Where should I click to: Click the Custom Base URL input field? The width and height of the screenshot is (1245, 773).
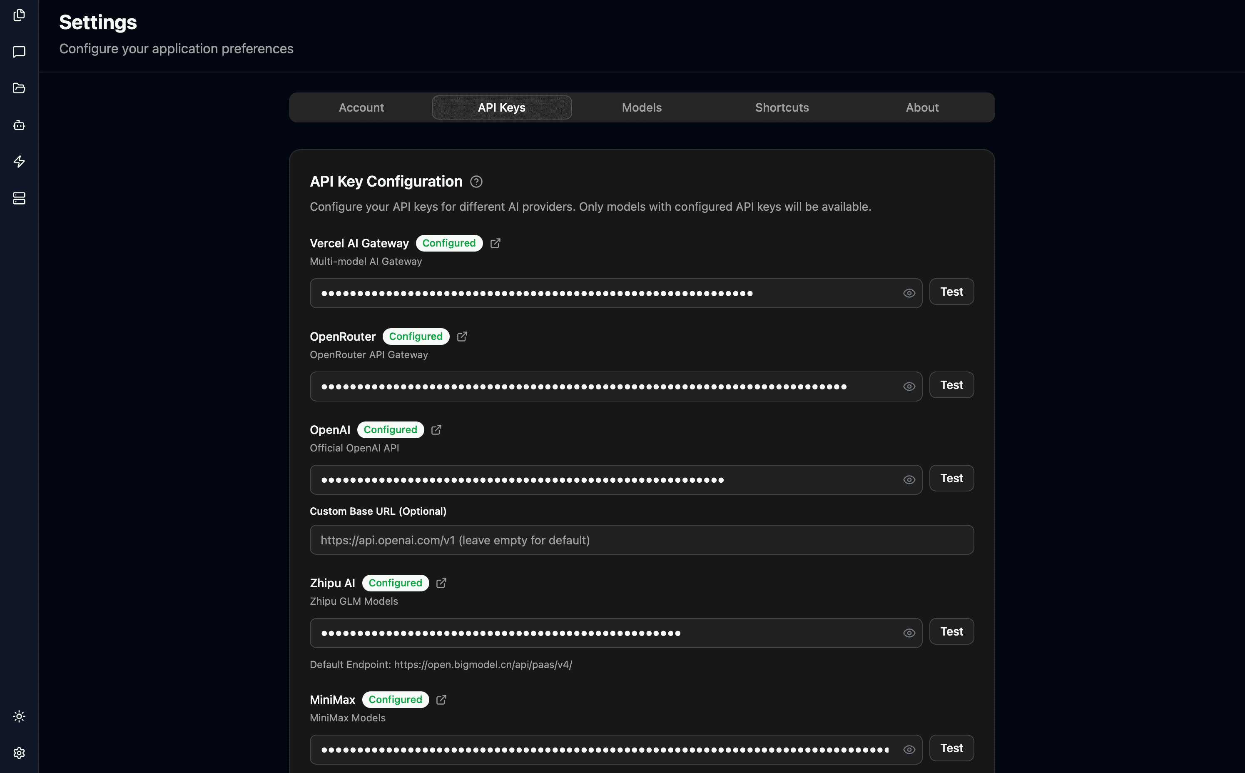click(x=641, y=539)
